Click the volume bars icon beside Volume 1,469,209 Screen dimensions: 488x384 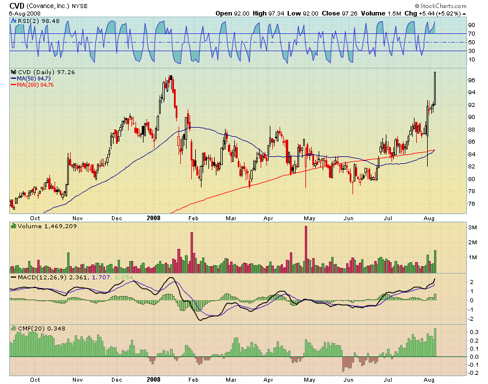click(13, 226)
